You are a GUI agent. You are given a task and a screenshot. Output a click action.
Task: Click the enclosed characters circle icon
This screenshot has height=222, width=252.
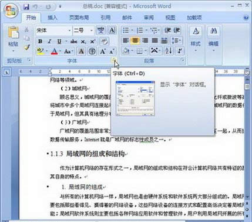92,51
